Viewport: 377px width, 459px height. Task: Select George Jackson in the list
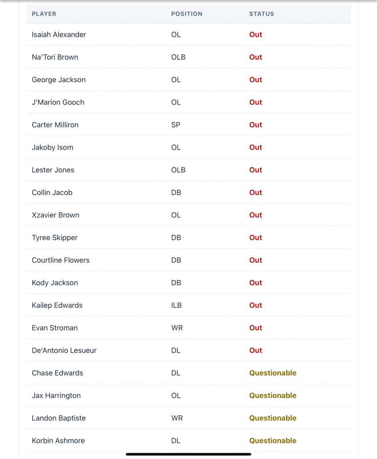click(59, 80)
